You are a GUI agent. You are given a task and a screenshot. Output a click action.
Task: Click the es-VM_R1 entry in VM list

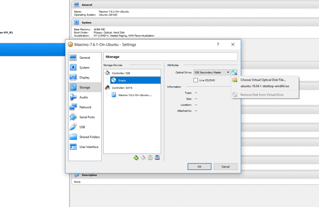coord(7,32)
